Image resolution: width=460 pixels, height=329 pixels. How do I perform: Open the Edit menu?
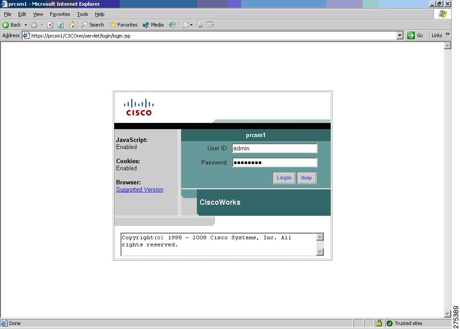coord(22,14)
